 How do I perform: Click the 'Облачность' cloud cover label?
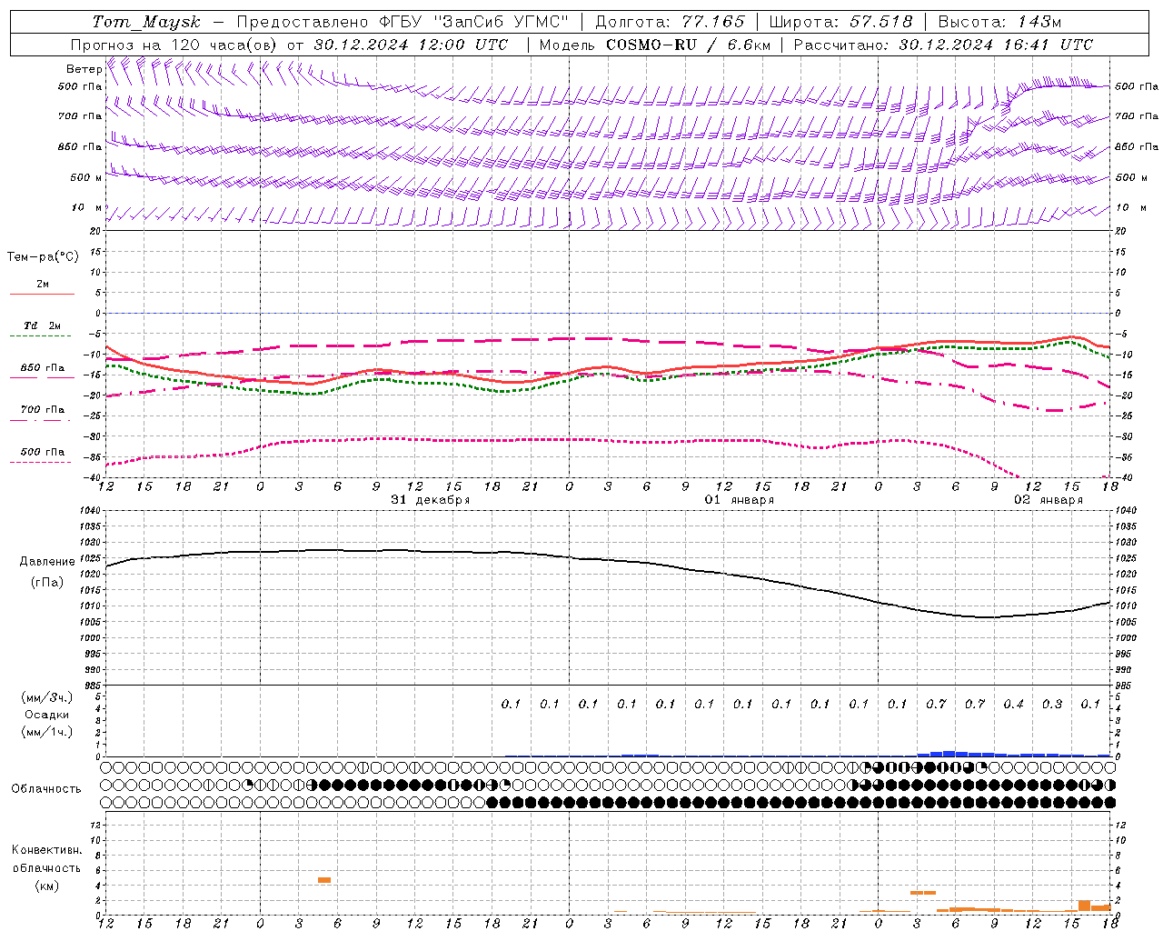(x=46, y=788)
